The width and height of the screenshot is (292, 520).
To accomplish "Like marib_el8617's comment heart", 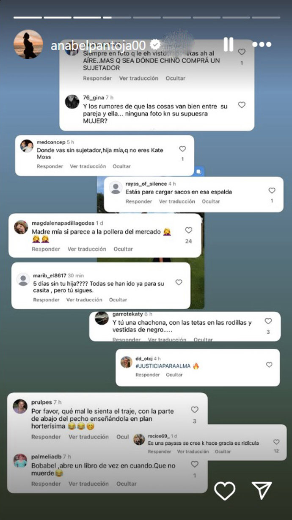I will [x=179, y=282].
